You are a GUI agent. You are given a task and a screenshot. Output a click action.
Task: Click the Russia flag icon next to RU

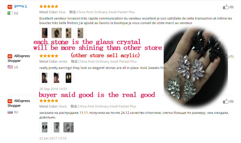(10, 112)
